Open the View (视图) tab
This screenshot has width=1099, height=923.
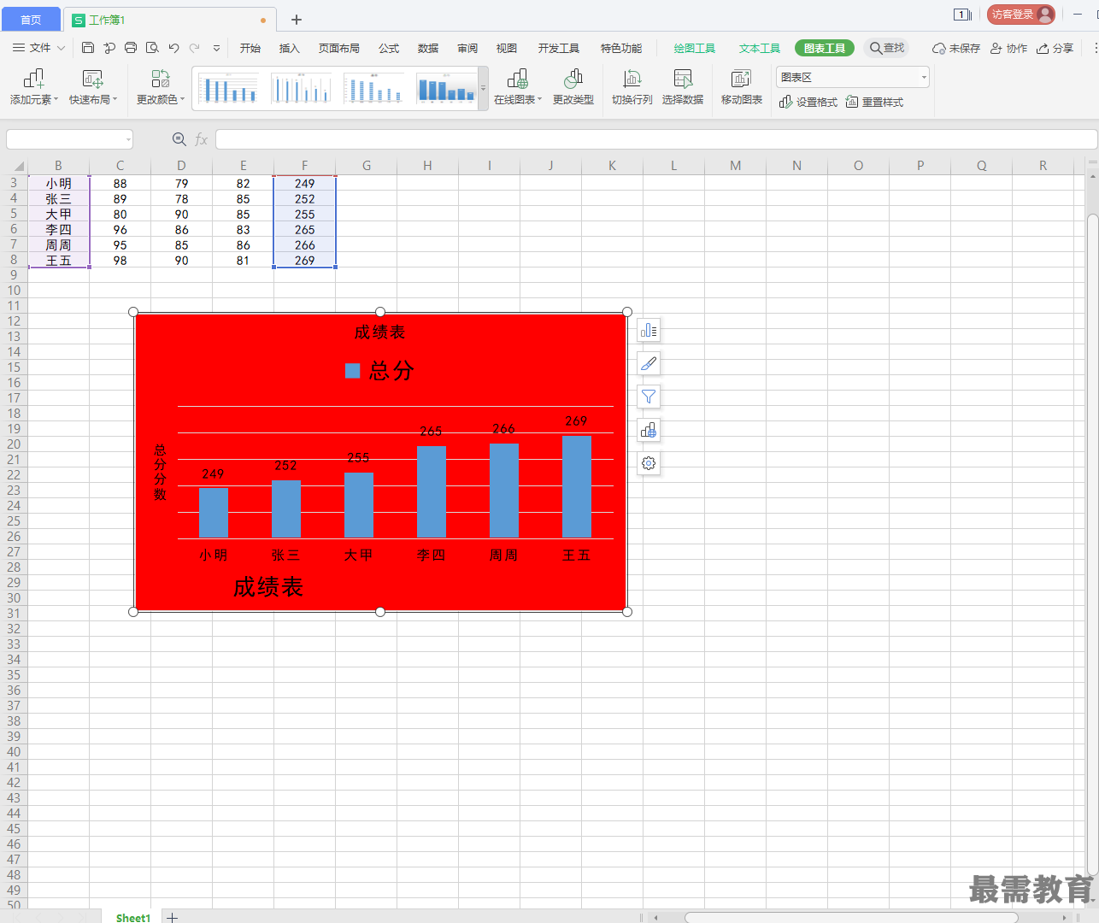507,48
